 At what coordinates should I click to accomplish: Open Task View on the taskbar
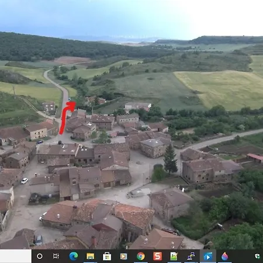(x=56, y=256)
